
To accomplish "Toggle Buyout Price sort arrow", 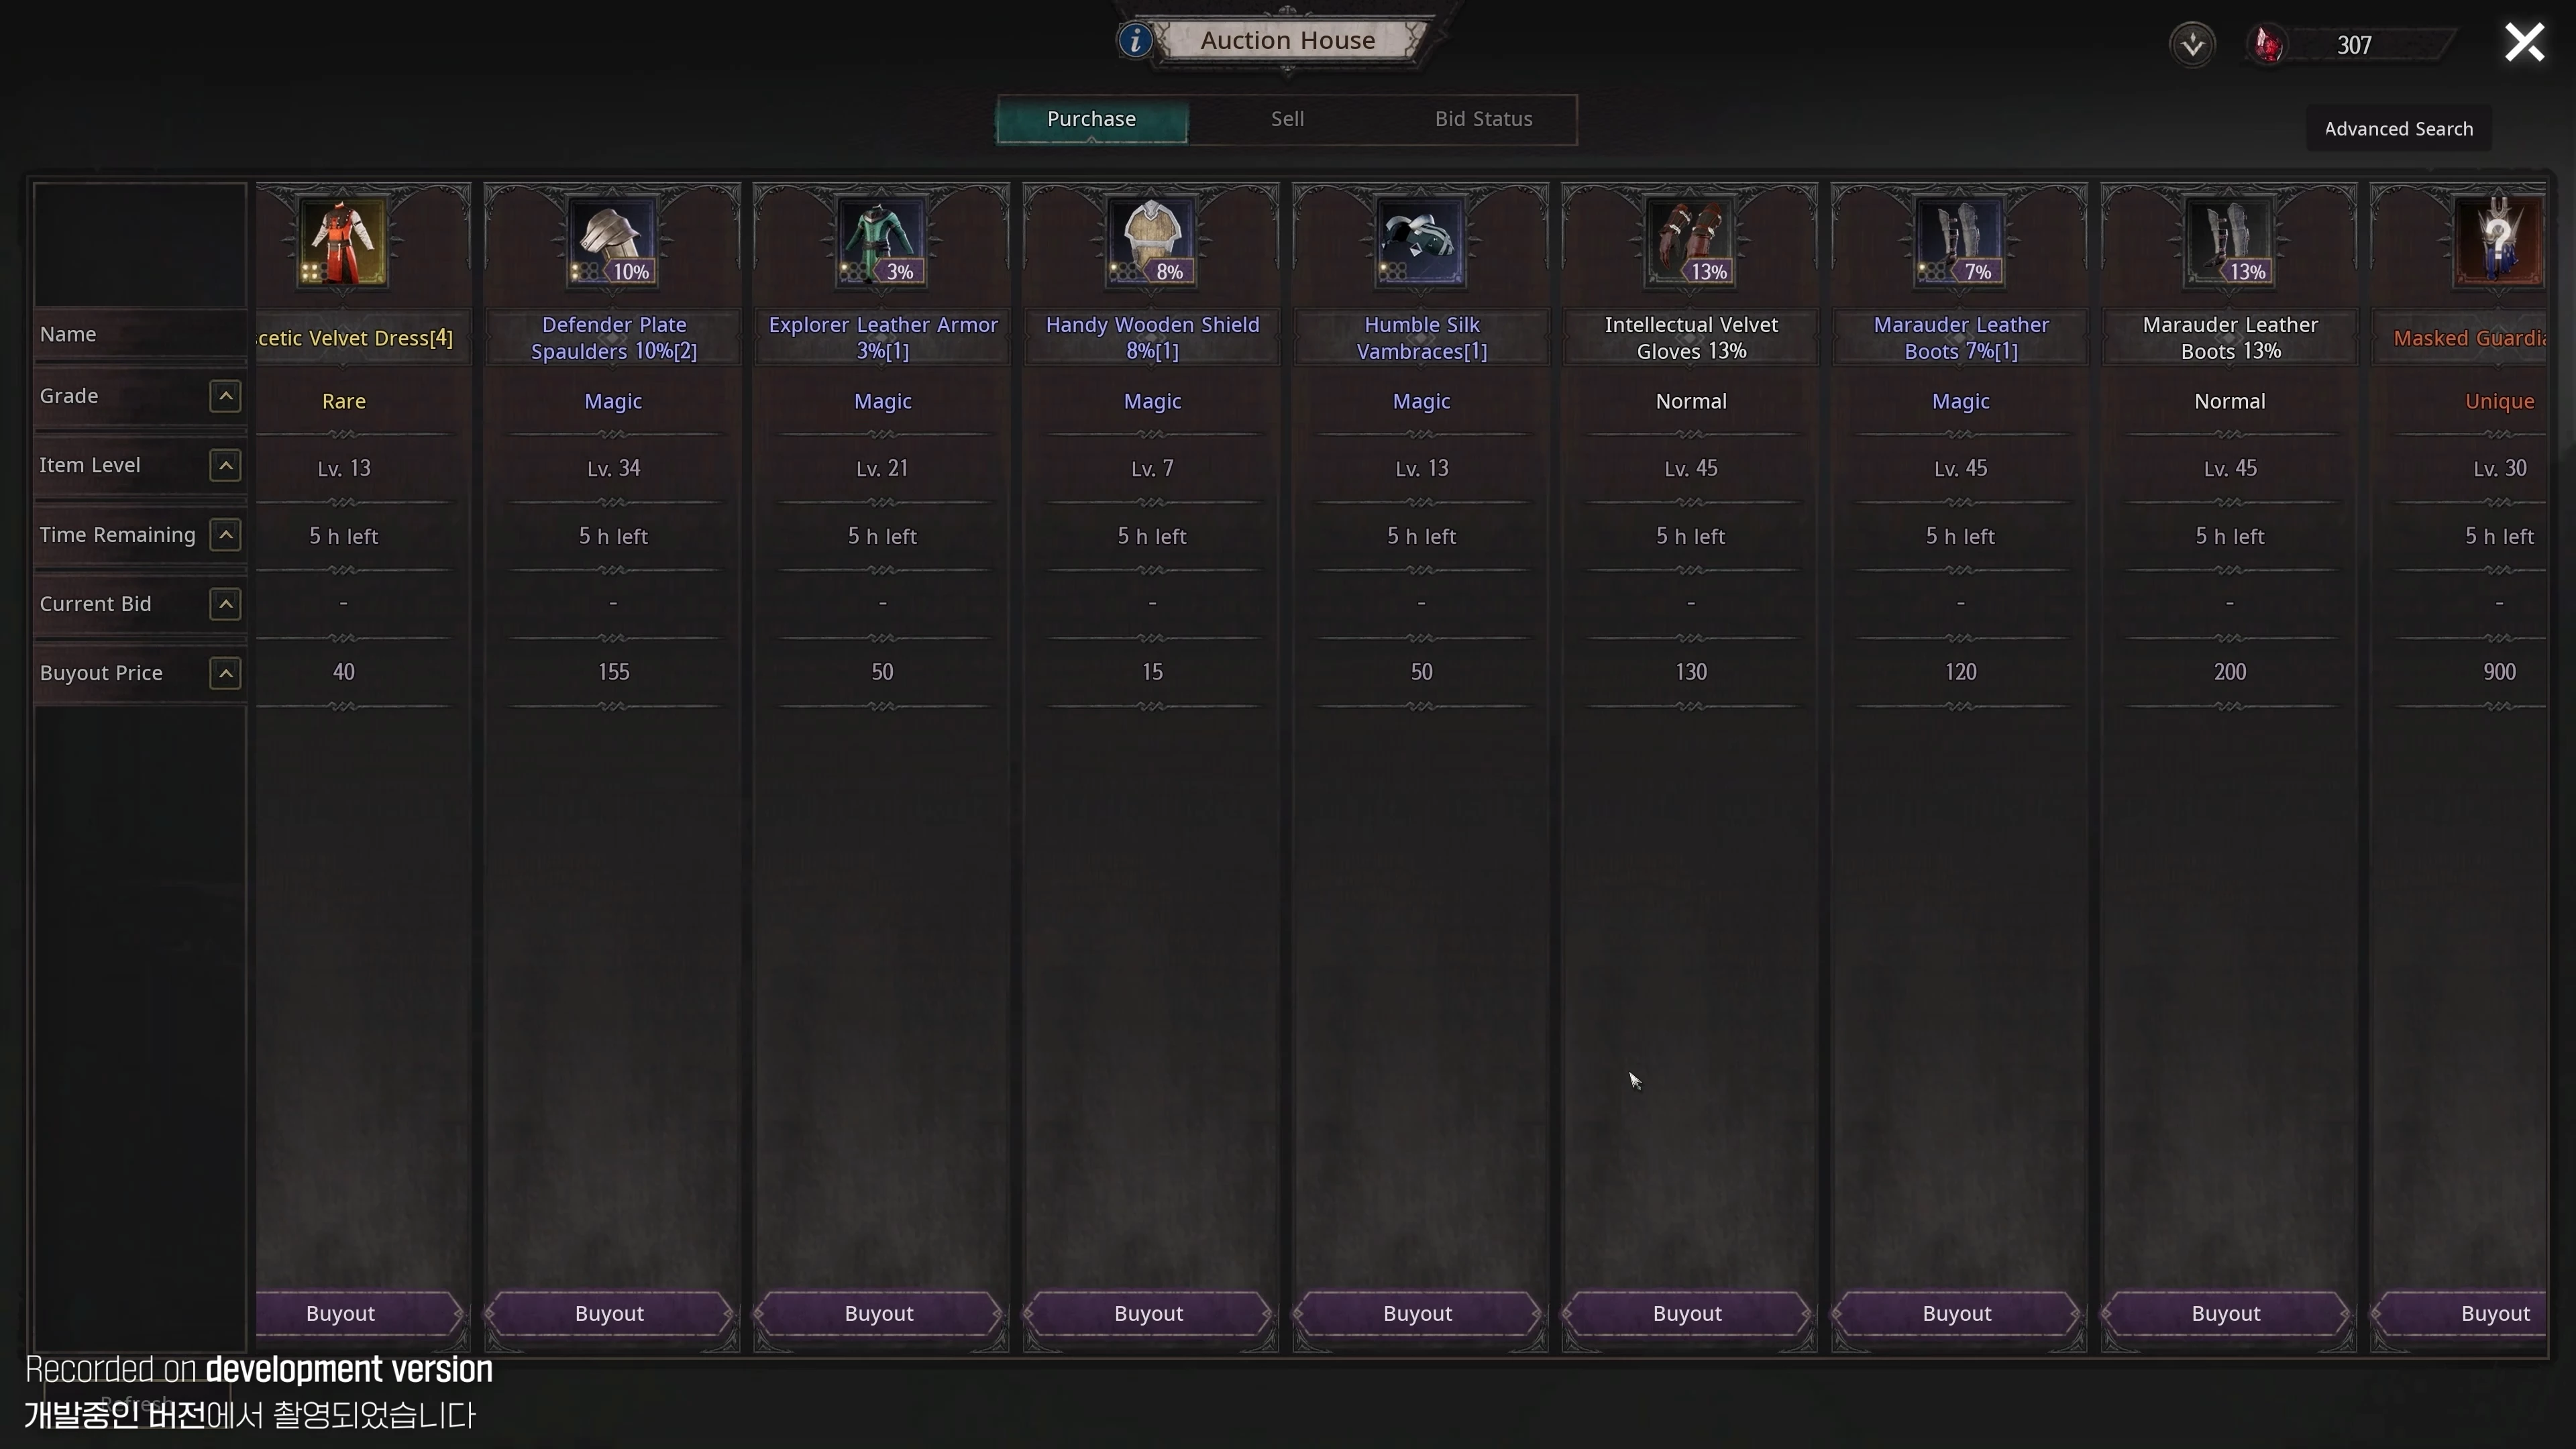I will [x=225, y=673].
